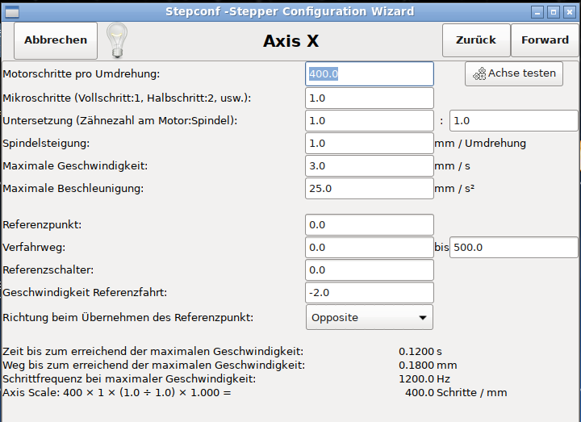Click the Motorschritte pro Umdrehung field

[370, 73]
